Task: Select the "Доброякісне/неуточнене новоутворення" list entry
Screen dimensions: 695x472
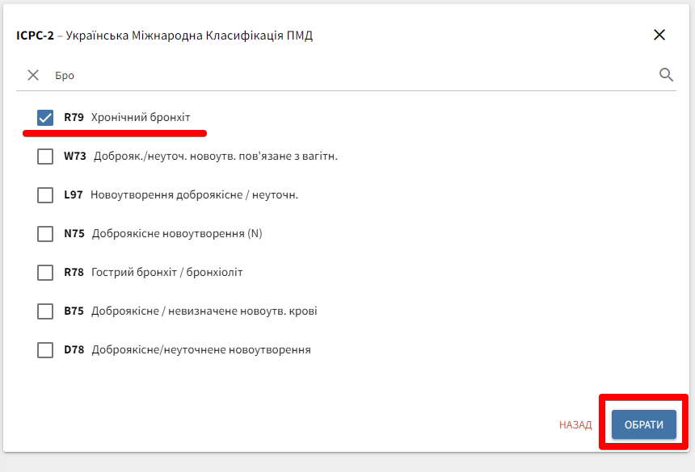Action: pos(201,350)
